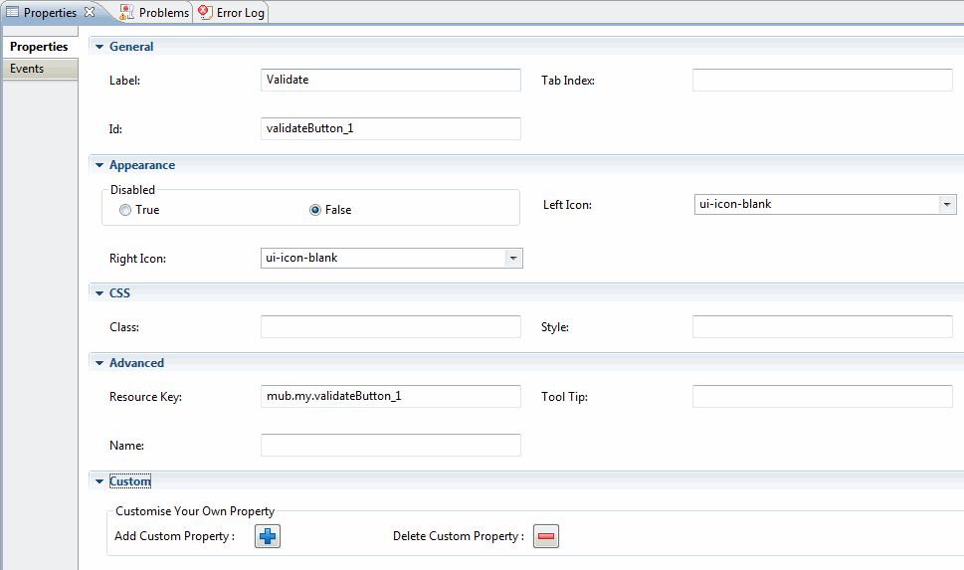Image resolution: width=964 pixels, height=570 pixels.
Task: Click the 'Resource Key:' label
Action: (x=145, y=397)
